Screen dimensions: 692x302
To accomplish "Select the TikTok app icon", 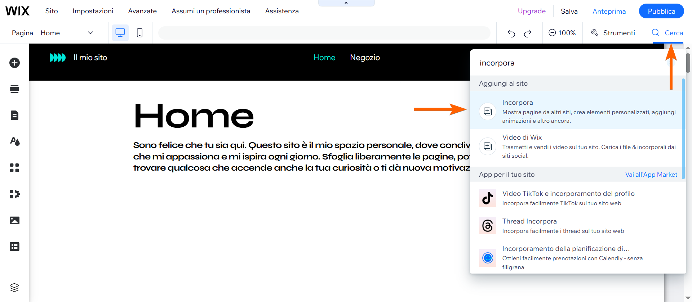I will pyautogui.click(x=488, y=198).
